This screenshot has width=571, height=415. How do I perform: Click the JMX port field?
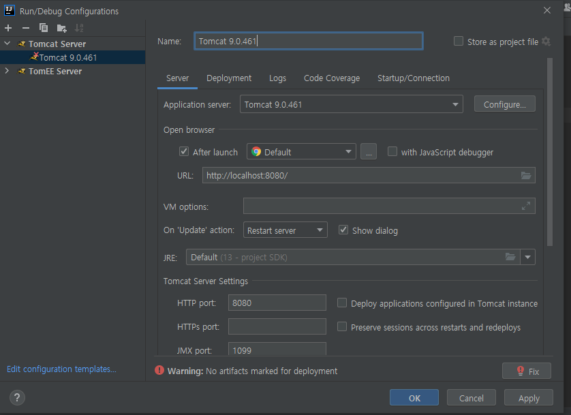277,349
